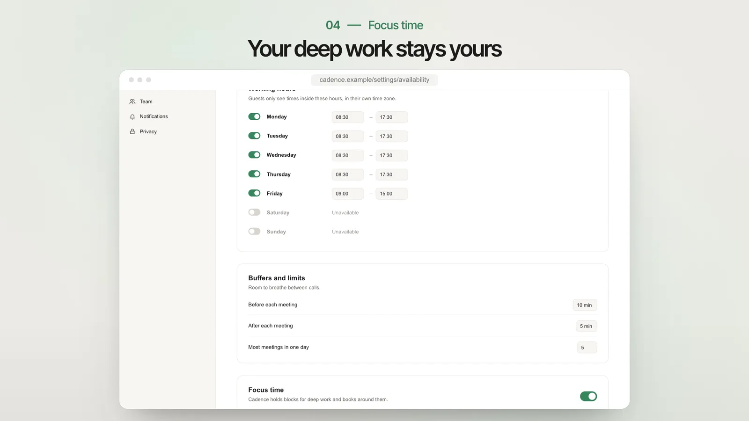Screen dimensions: 749x421
Task: Click the Privacy lock icon
Action: pyautogui.click(x=132, y=131)
